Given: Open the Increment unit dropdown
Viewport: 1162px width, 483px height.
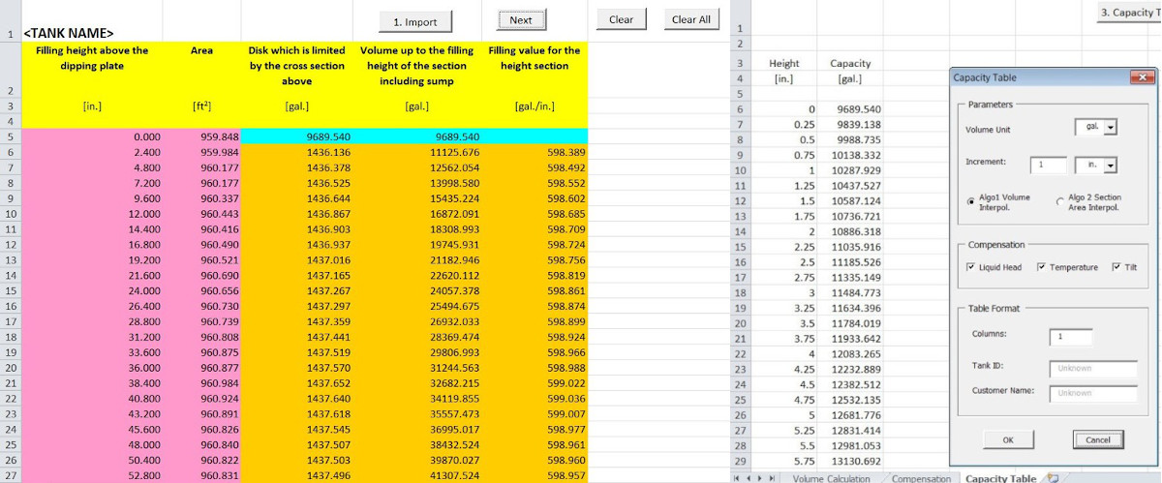Looking at the screenshot, I should point(1111,166).
